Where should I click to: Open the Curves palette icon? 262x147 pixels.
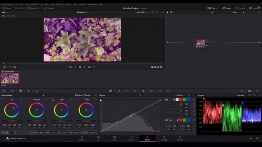(x=111, y=91)
